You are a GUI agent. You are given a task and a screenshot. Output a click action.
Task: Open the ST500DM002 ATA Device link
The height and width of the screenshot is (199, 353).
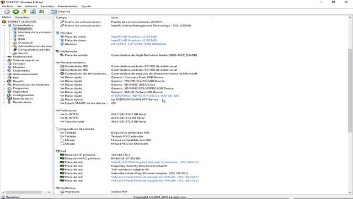[145, 96]
